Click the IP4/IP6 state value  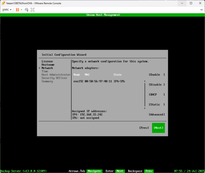coord(119,81)
